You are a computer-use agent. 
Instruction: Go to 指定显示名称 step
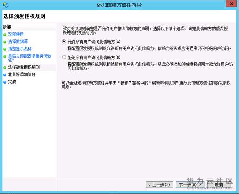pos(20,48)
